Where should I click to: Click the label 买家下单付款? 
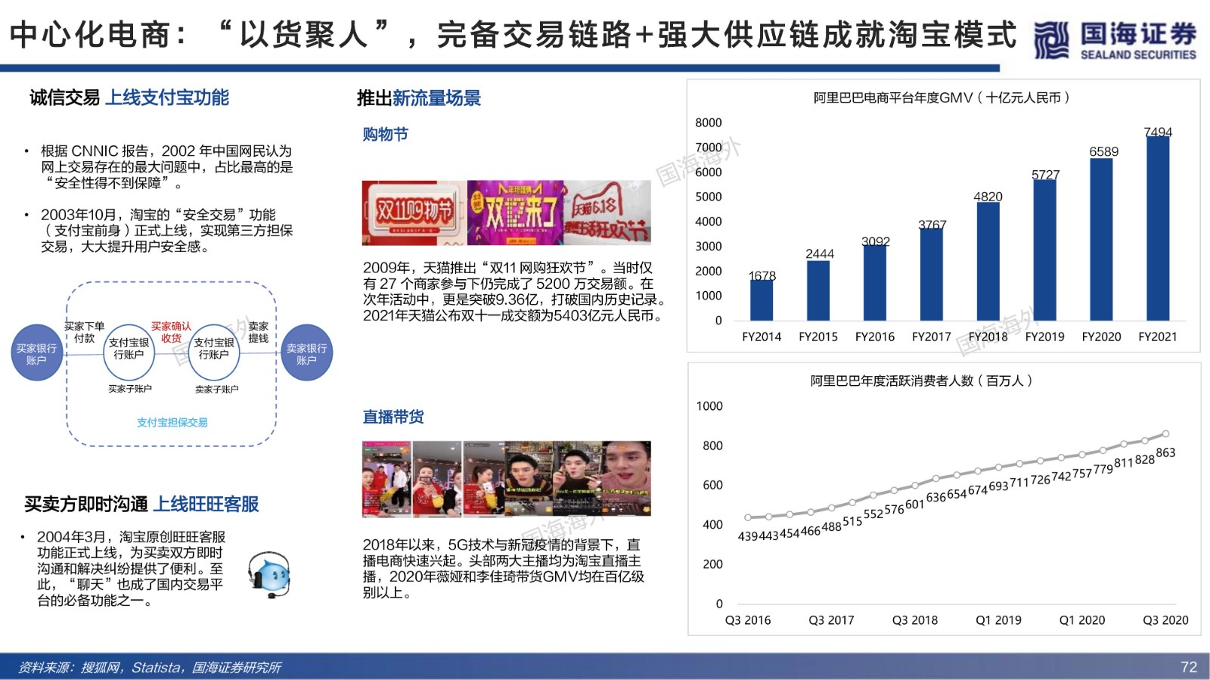click(84, 332)
